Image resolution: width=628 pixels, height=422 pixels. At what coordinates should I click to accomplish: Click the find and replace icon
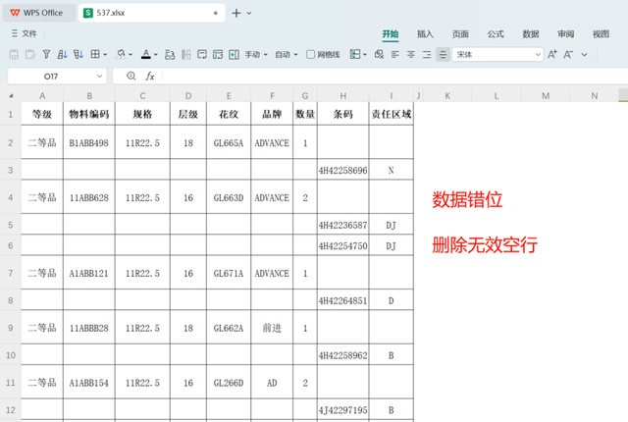(x=170, y=54)
